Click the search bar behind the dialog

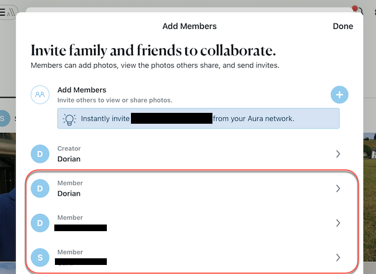click(181, 10)
